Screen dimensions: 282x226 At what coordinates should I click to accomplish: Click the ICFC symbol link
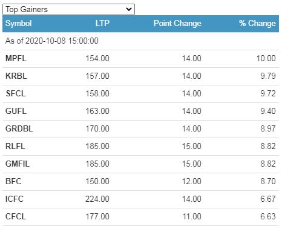[x=15, y=199]
